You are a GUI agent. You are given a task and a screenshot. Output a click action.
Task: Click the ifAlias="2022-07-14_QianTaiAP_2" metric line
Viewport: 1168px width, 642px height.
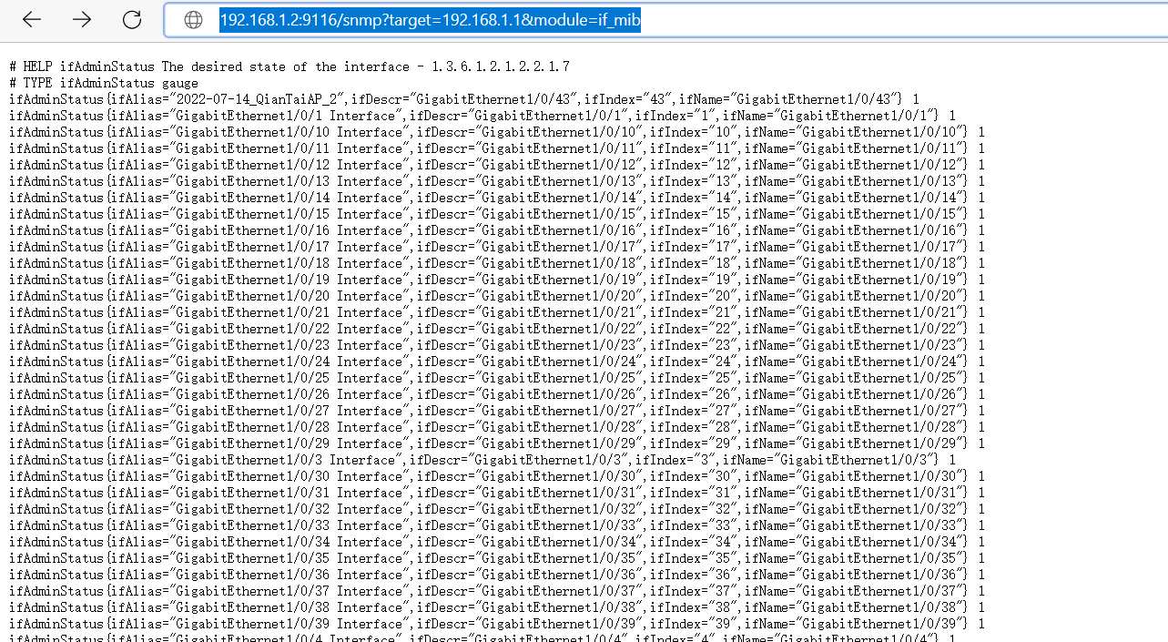(464, 99)
